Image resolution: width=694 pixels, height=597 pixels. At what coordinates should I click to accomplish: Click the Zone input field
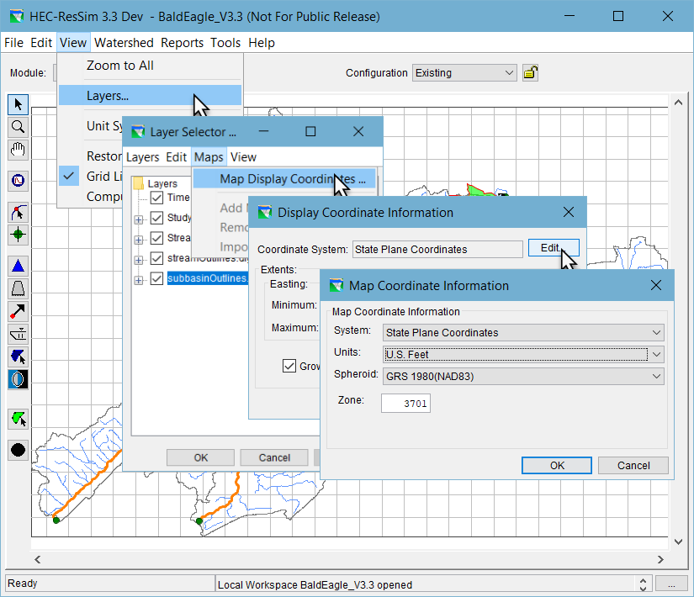pos(405,403)
